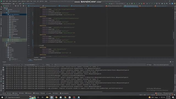Open Task View from the taskbar

pyautogui.click(x=43, y=97)
